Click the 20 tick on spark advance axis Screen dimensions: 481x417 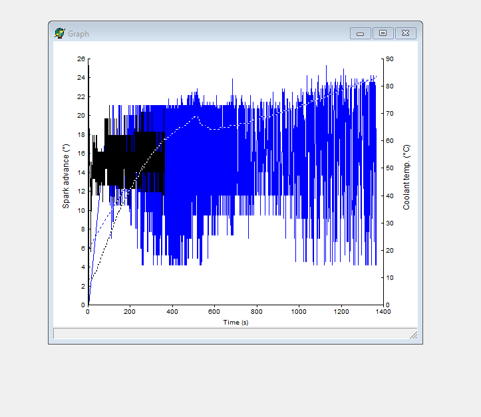[x=81, y=116]
